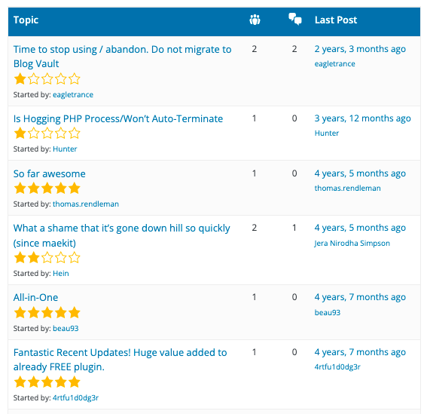Open 'Fantastic Recent Updates!' topic
The image size is (427, 414).
click(x=120, y=360)
